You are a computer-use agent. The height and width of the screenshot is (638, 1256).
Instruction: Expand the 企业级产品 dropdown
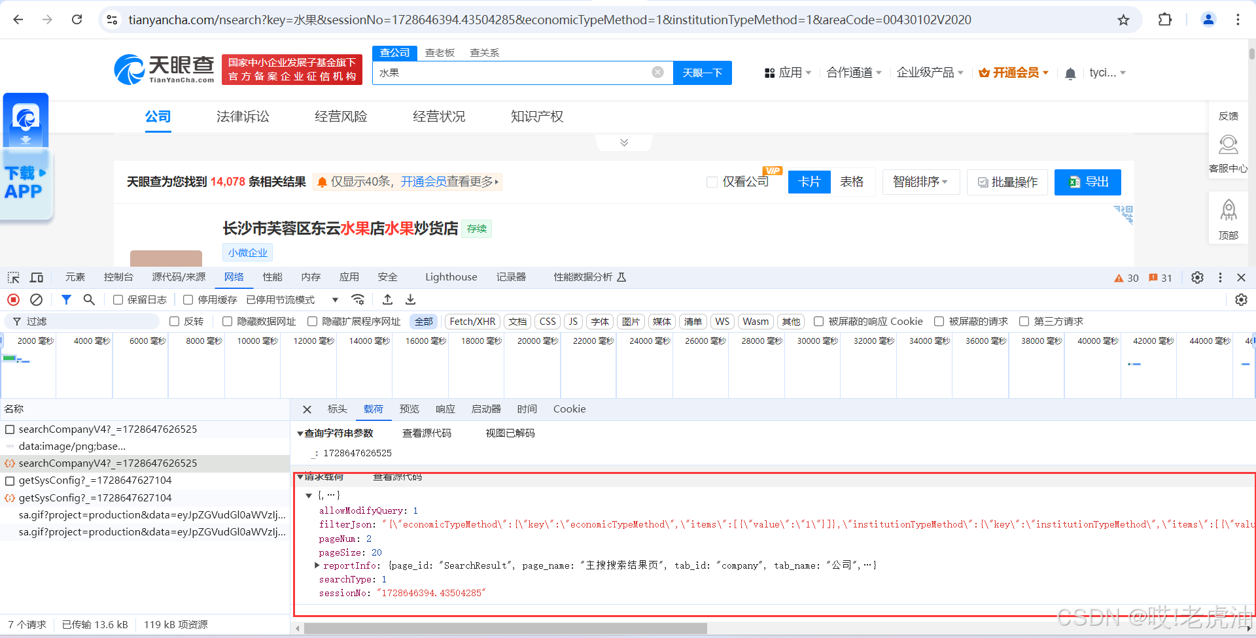pyautogui.click(x=930, y=73)
